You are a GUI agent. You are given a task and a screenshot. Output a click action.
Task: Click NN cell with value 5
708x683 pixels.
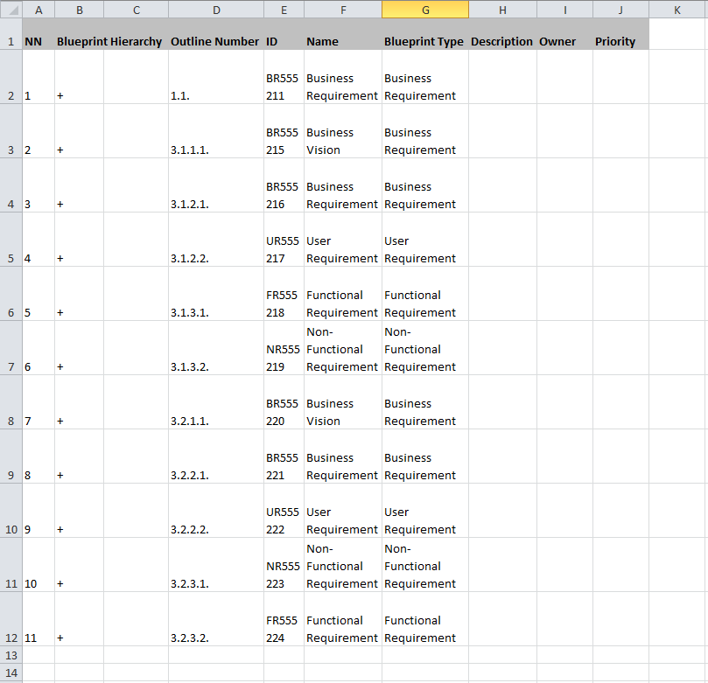pos(39,294)
